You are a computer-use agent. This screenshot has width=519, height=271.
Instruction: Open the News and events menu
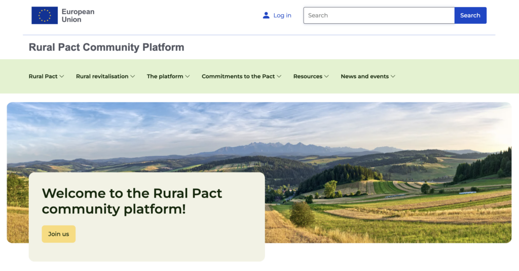tap(364, 76)
